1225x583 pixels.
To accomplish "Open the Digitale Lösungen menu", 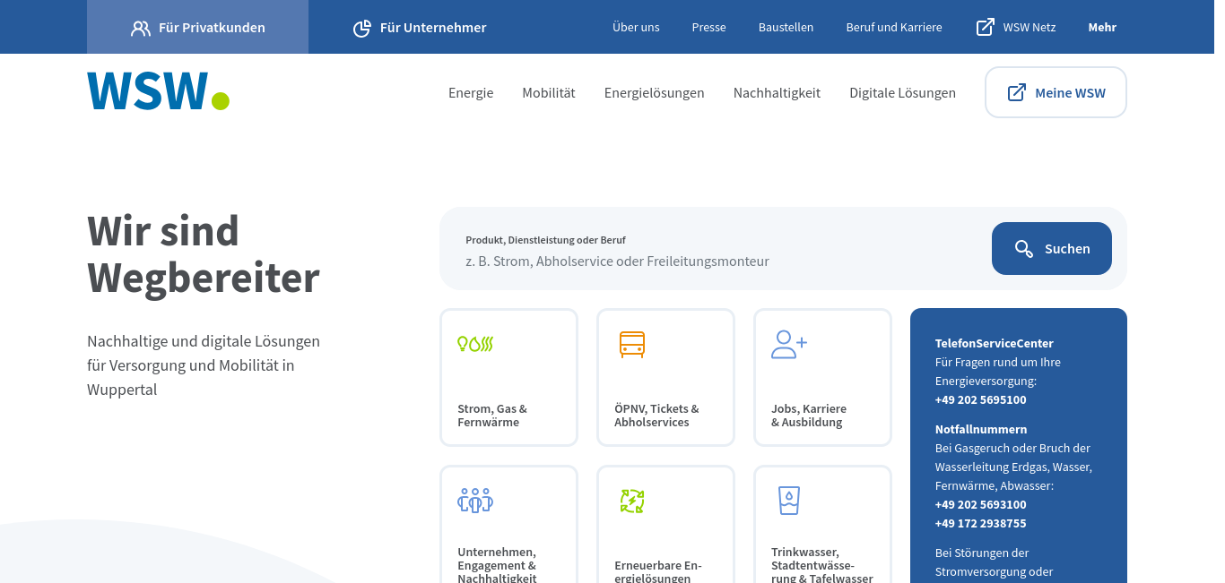I will tap(902, 92).
